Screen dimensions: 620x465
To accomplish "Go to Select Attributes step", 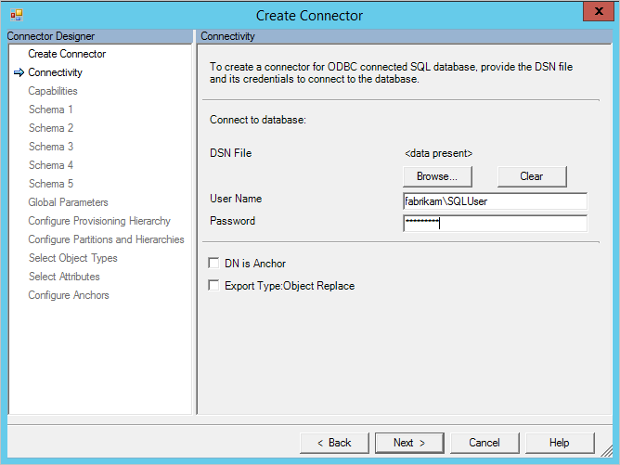I will (x=64, y=277).
